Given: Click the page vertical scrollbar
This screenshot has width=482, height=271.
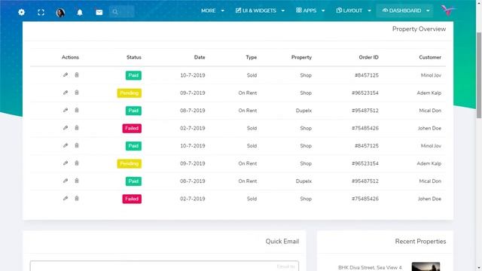Looking at the screenshot, I should point(479,75).
